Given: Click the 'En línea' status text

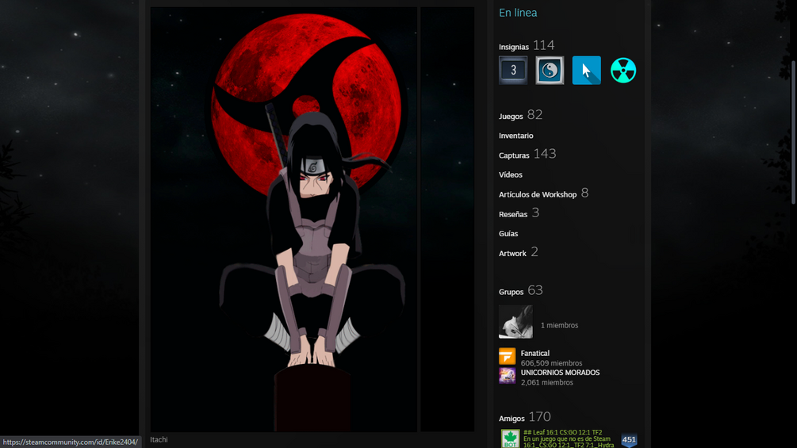Looking at the screenshot, I should click(x=517, y=13).
